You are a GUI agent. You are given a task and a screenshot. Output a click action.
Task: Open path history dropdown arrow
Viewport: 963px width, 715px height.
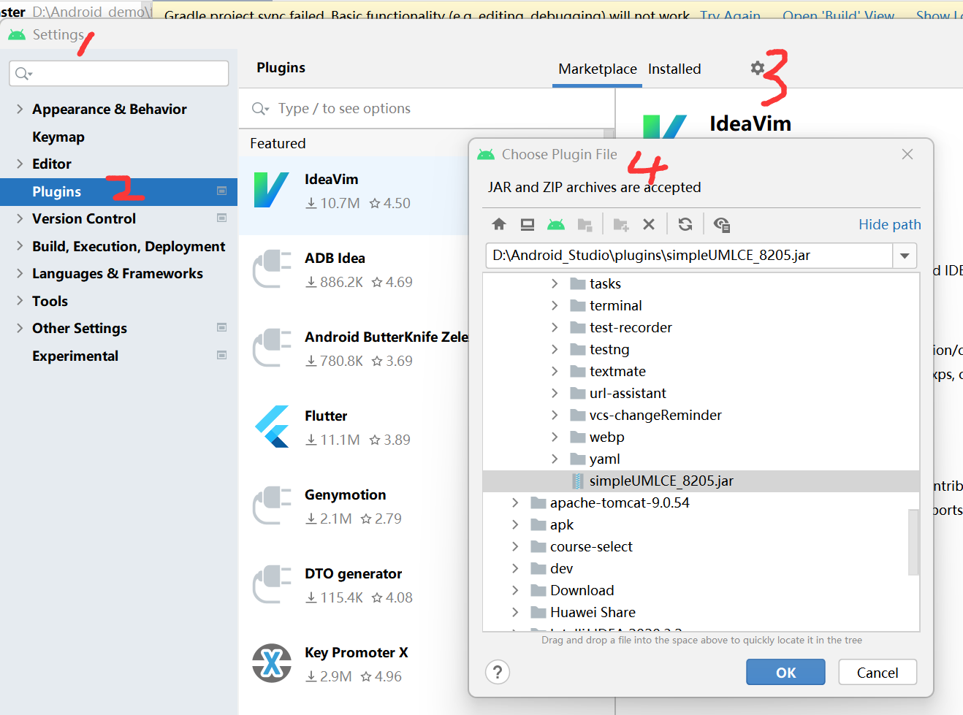905,256
